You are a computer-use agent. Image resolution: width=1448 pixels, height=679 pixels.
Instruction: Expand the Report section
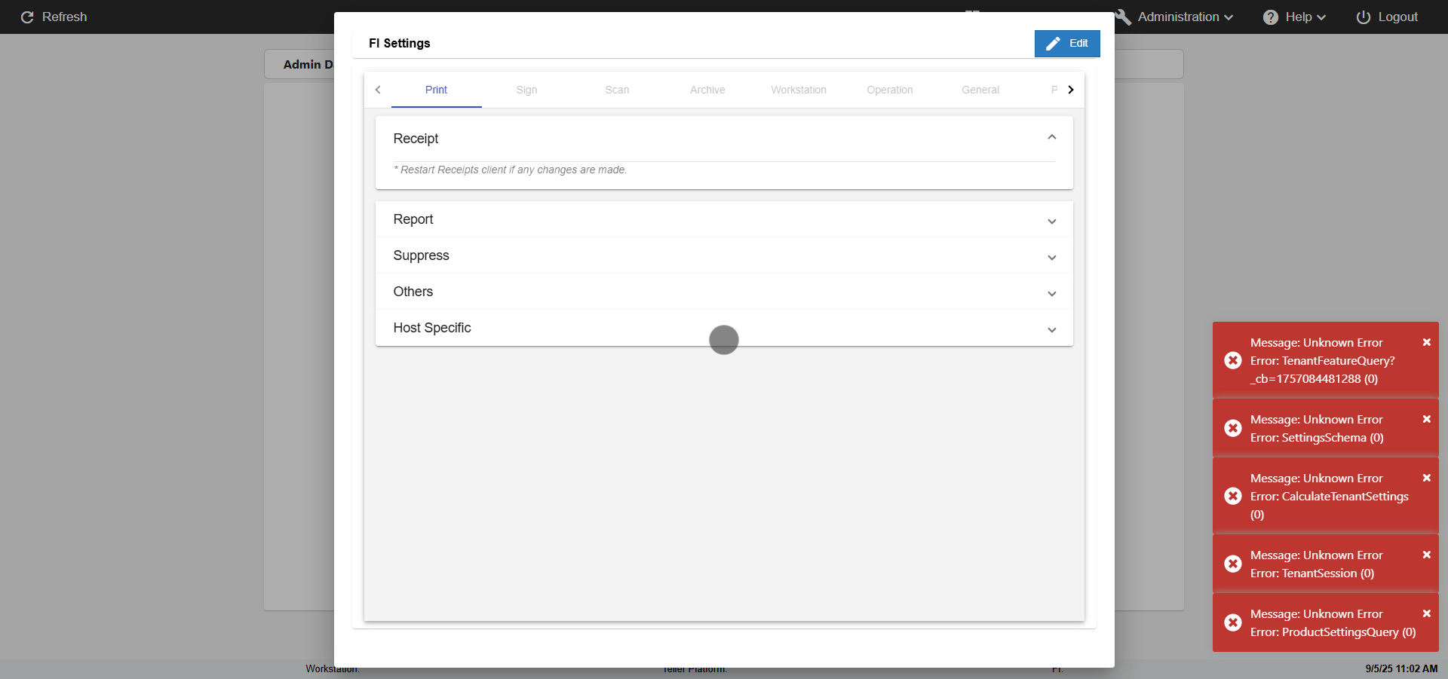[724, 219]
